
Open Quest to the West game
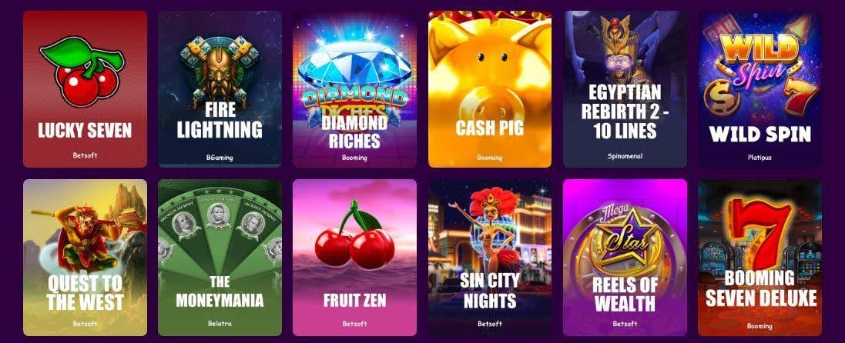[86, 258]
